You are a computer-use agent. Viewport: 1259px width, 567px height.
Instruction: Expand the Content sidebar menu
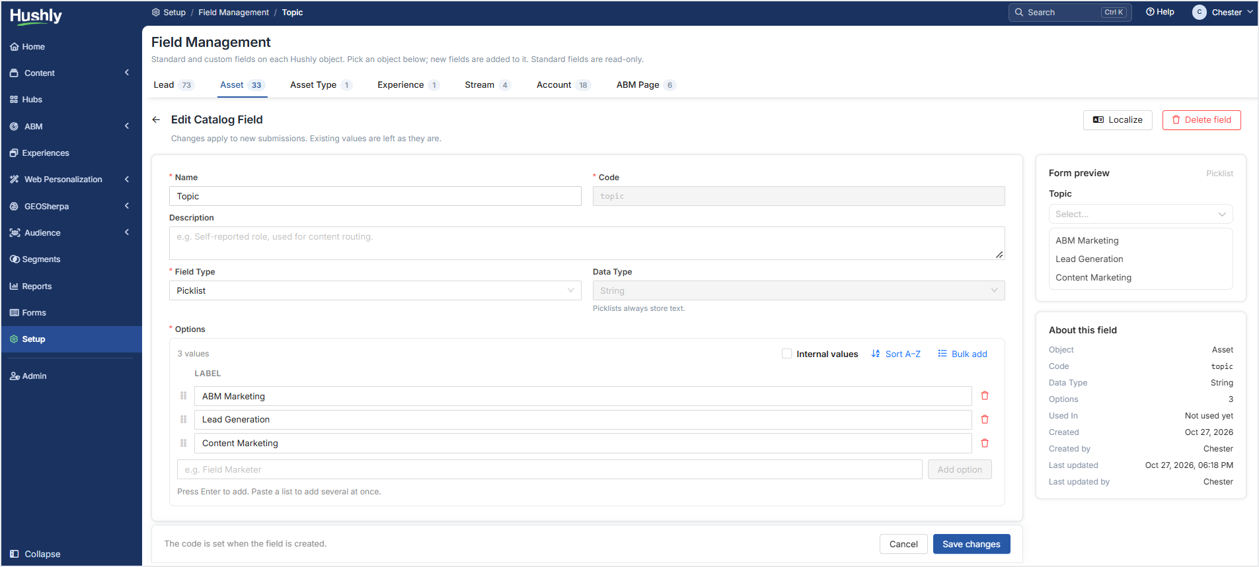click(127, 73)
